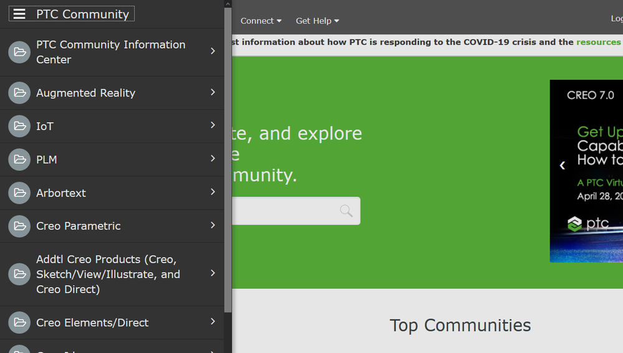
Task: Click the PLM folder icon
Action: coord(19,159)
